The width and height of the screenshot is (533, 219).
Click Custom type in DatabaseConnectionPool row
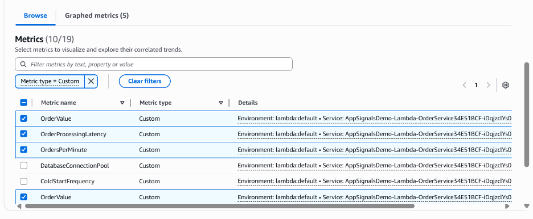coord(149,166)
